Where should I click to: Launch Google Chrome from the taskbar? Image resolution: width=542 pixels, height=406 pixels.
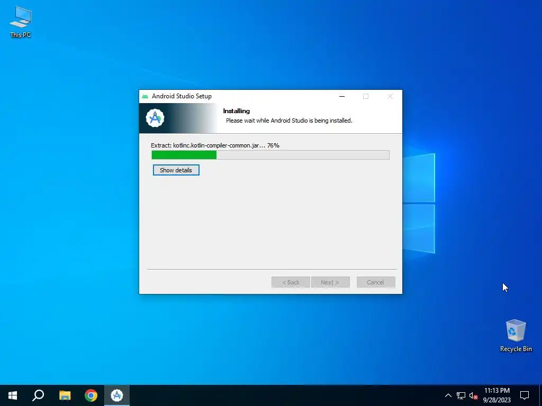[91, 395]
